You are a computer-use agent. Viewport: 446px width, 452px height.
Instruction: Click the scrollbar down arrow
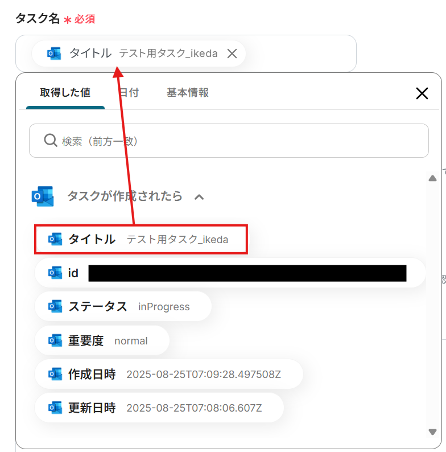pos(432,432)
